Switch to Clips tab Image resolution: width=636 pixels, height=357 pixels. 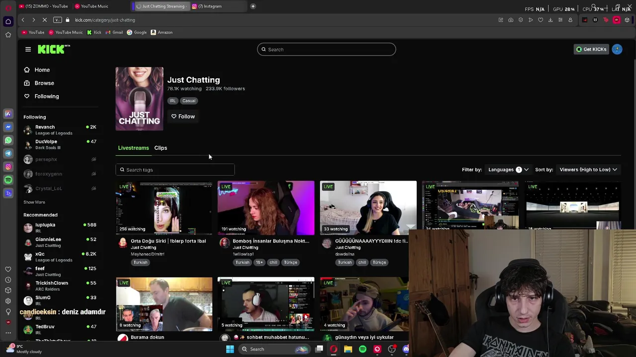[160, 148]
